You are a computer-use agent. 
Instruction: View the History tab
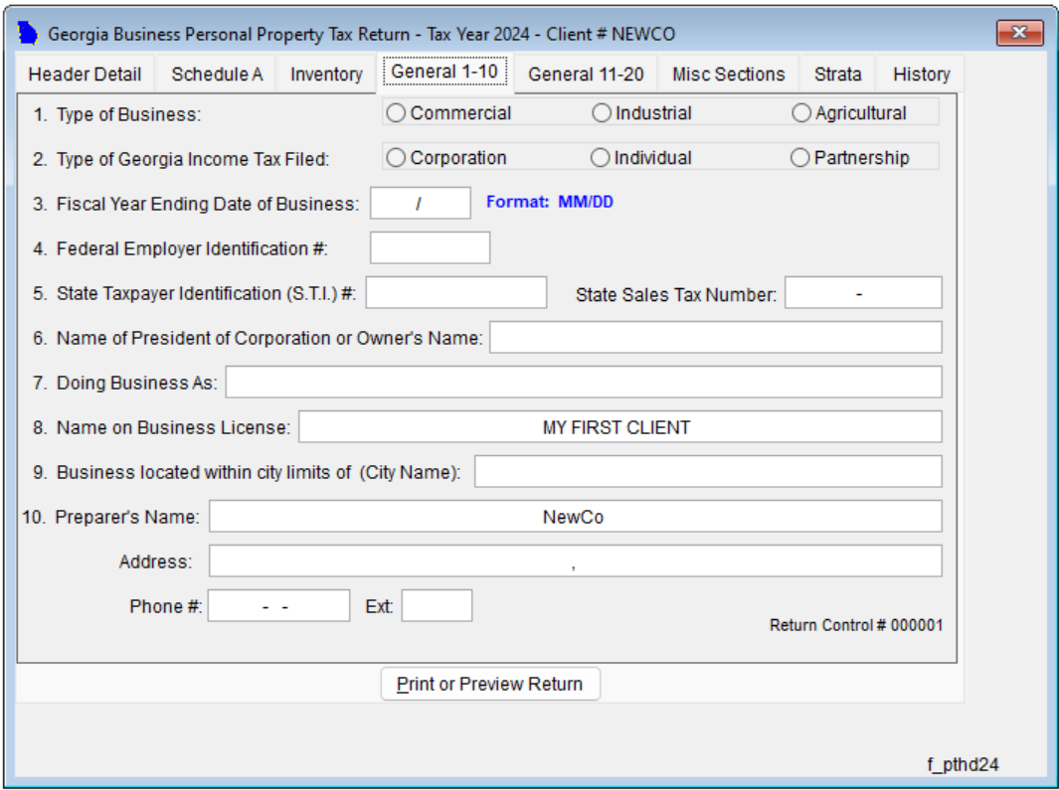click(x=921, y=75)
